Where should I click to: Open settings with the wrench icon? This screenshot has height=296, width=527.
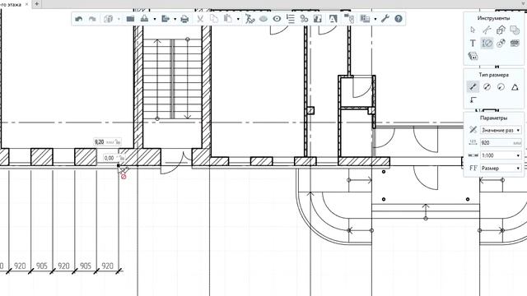pos(385,19)
